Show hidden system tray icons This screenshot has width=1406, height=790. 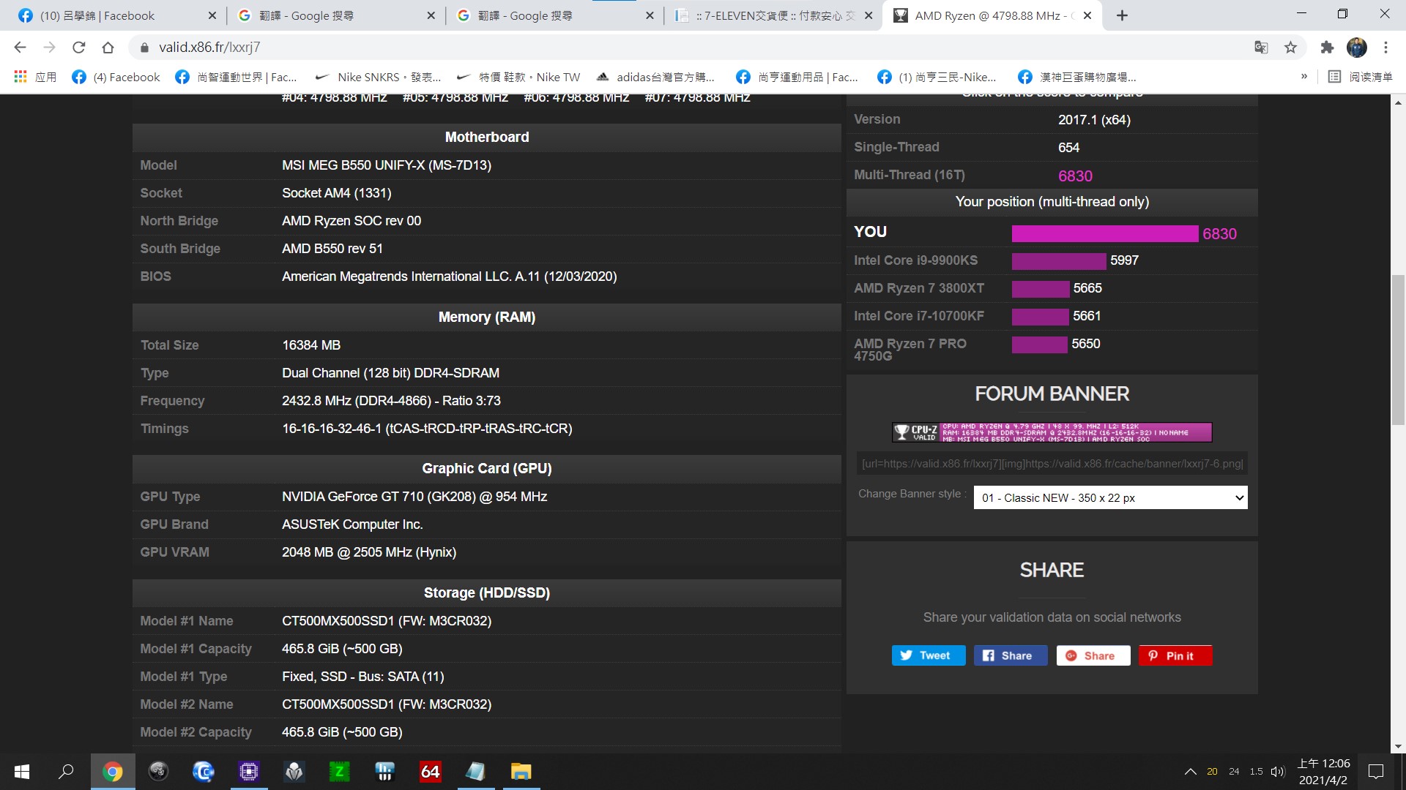pos(1190,772)
